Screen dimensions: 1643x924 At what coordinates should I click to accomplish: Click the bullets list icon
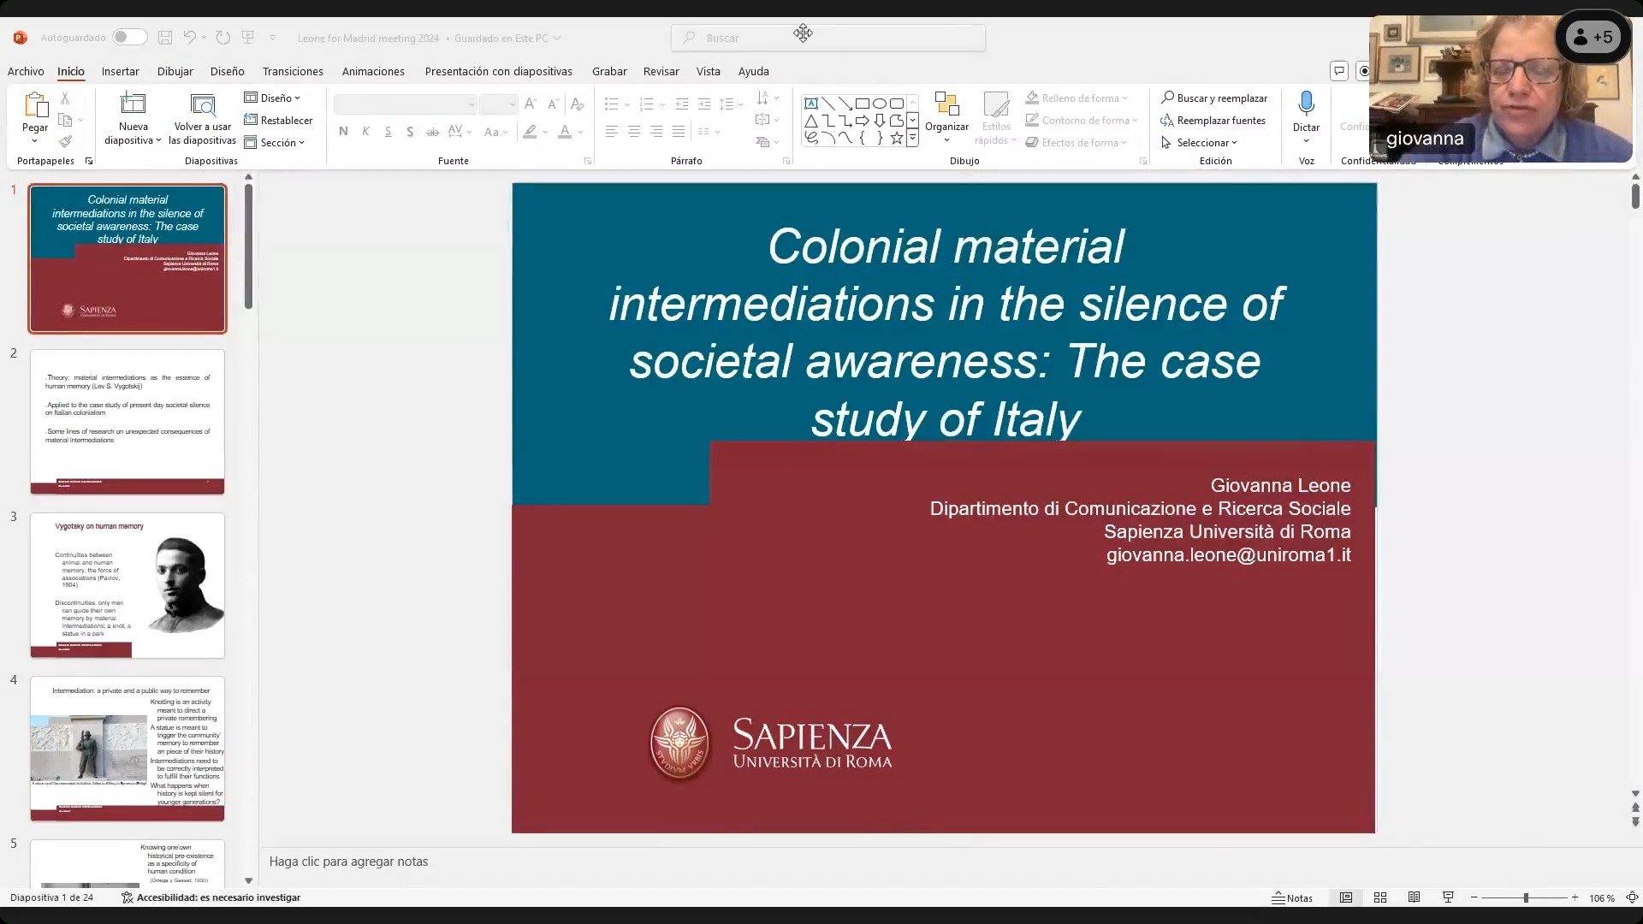click(611, 104)
